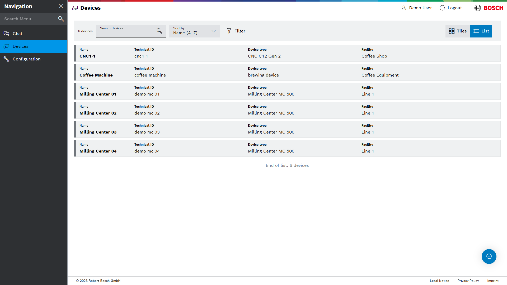
Task: Switch to List view
Action: [481, 31]
